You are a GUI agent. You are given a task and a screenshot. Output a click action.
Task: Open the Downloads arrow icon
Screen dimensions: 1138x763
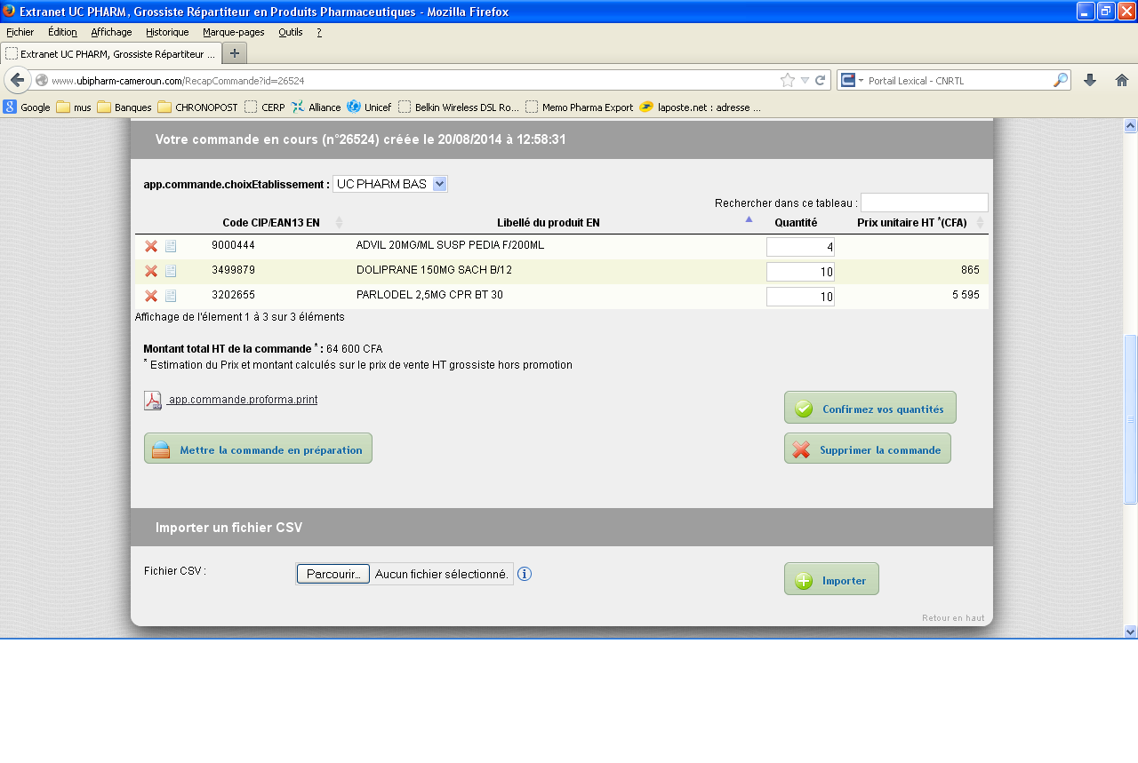(1090, 80)
